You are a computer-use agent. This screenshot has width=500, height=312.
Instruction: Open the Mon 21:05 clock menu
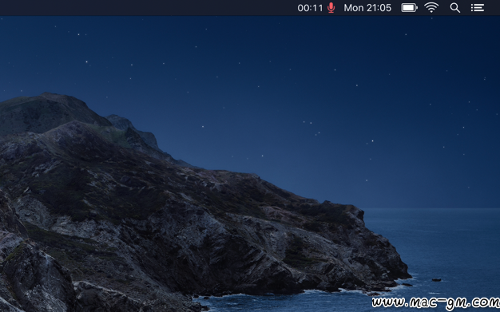[367, 8]
